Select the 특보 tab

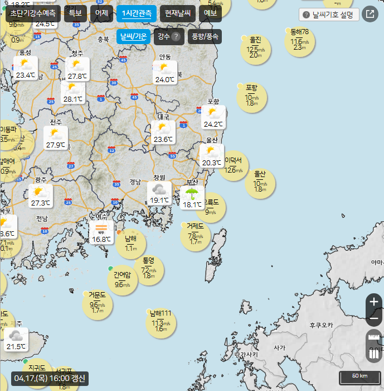[75, 13]
